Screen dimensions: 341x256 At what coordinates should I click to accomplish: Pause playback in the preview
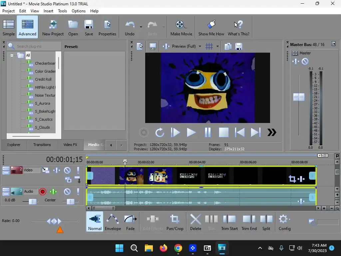pos(208,132)
